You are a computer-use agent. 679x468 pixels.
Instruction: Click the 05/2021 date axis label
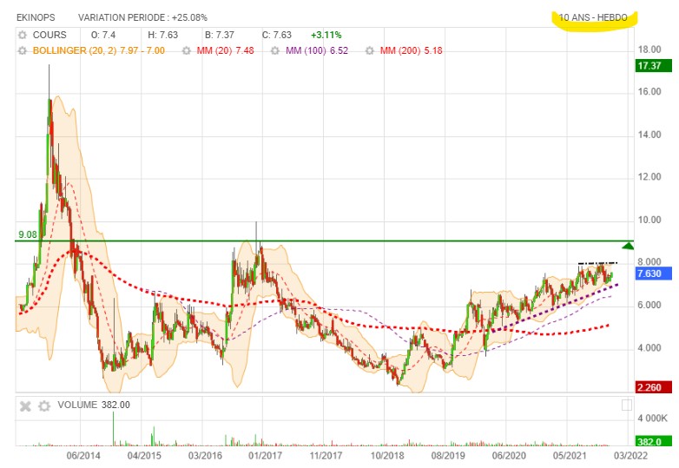(x=570, y=456)
